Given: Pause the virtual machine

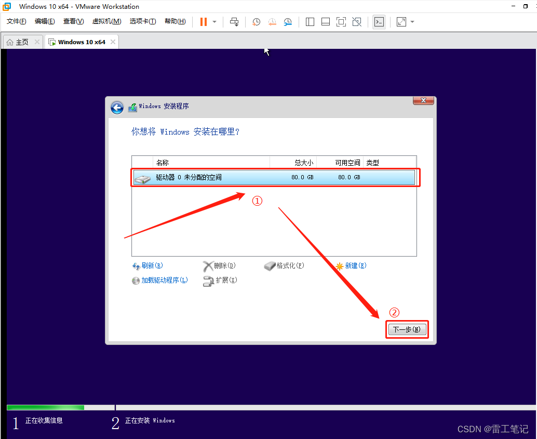Looking at the screenshot, I should click(204, 22).
